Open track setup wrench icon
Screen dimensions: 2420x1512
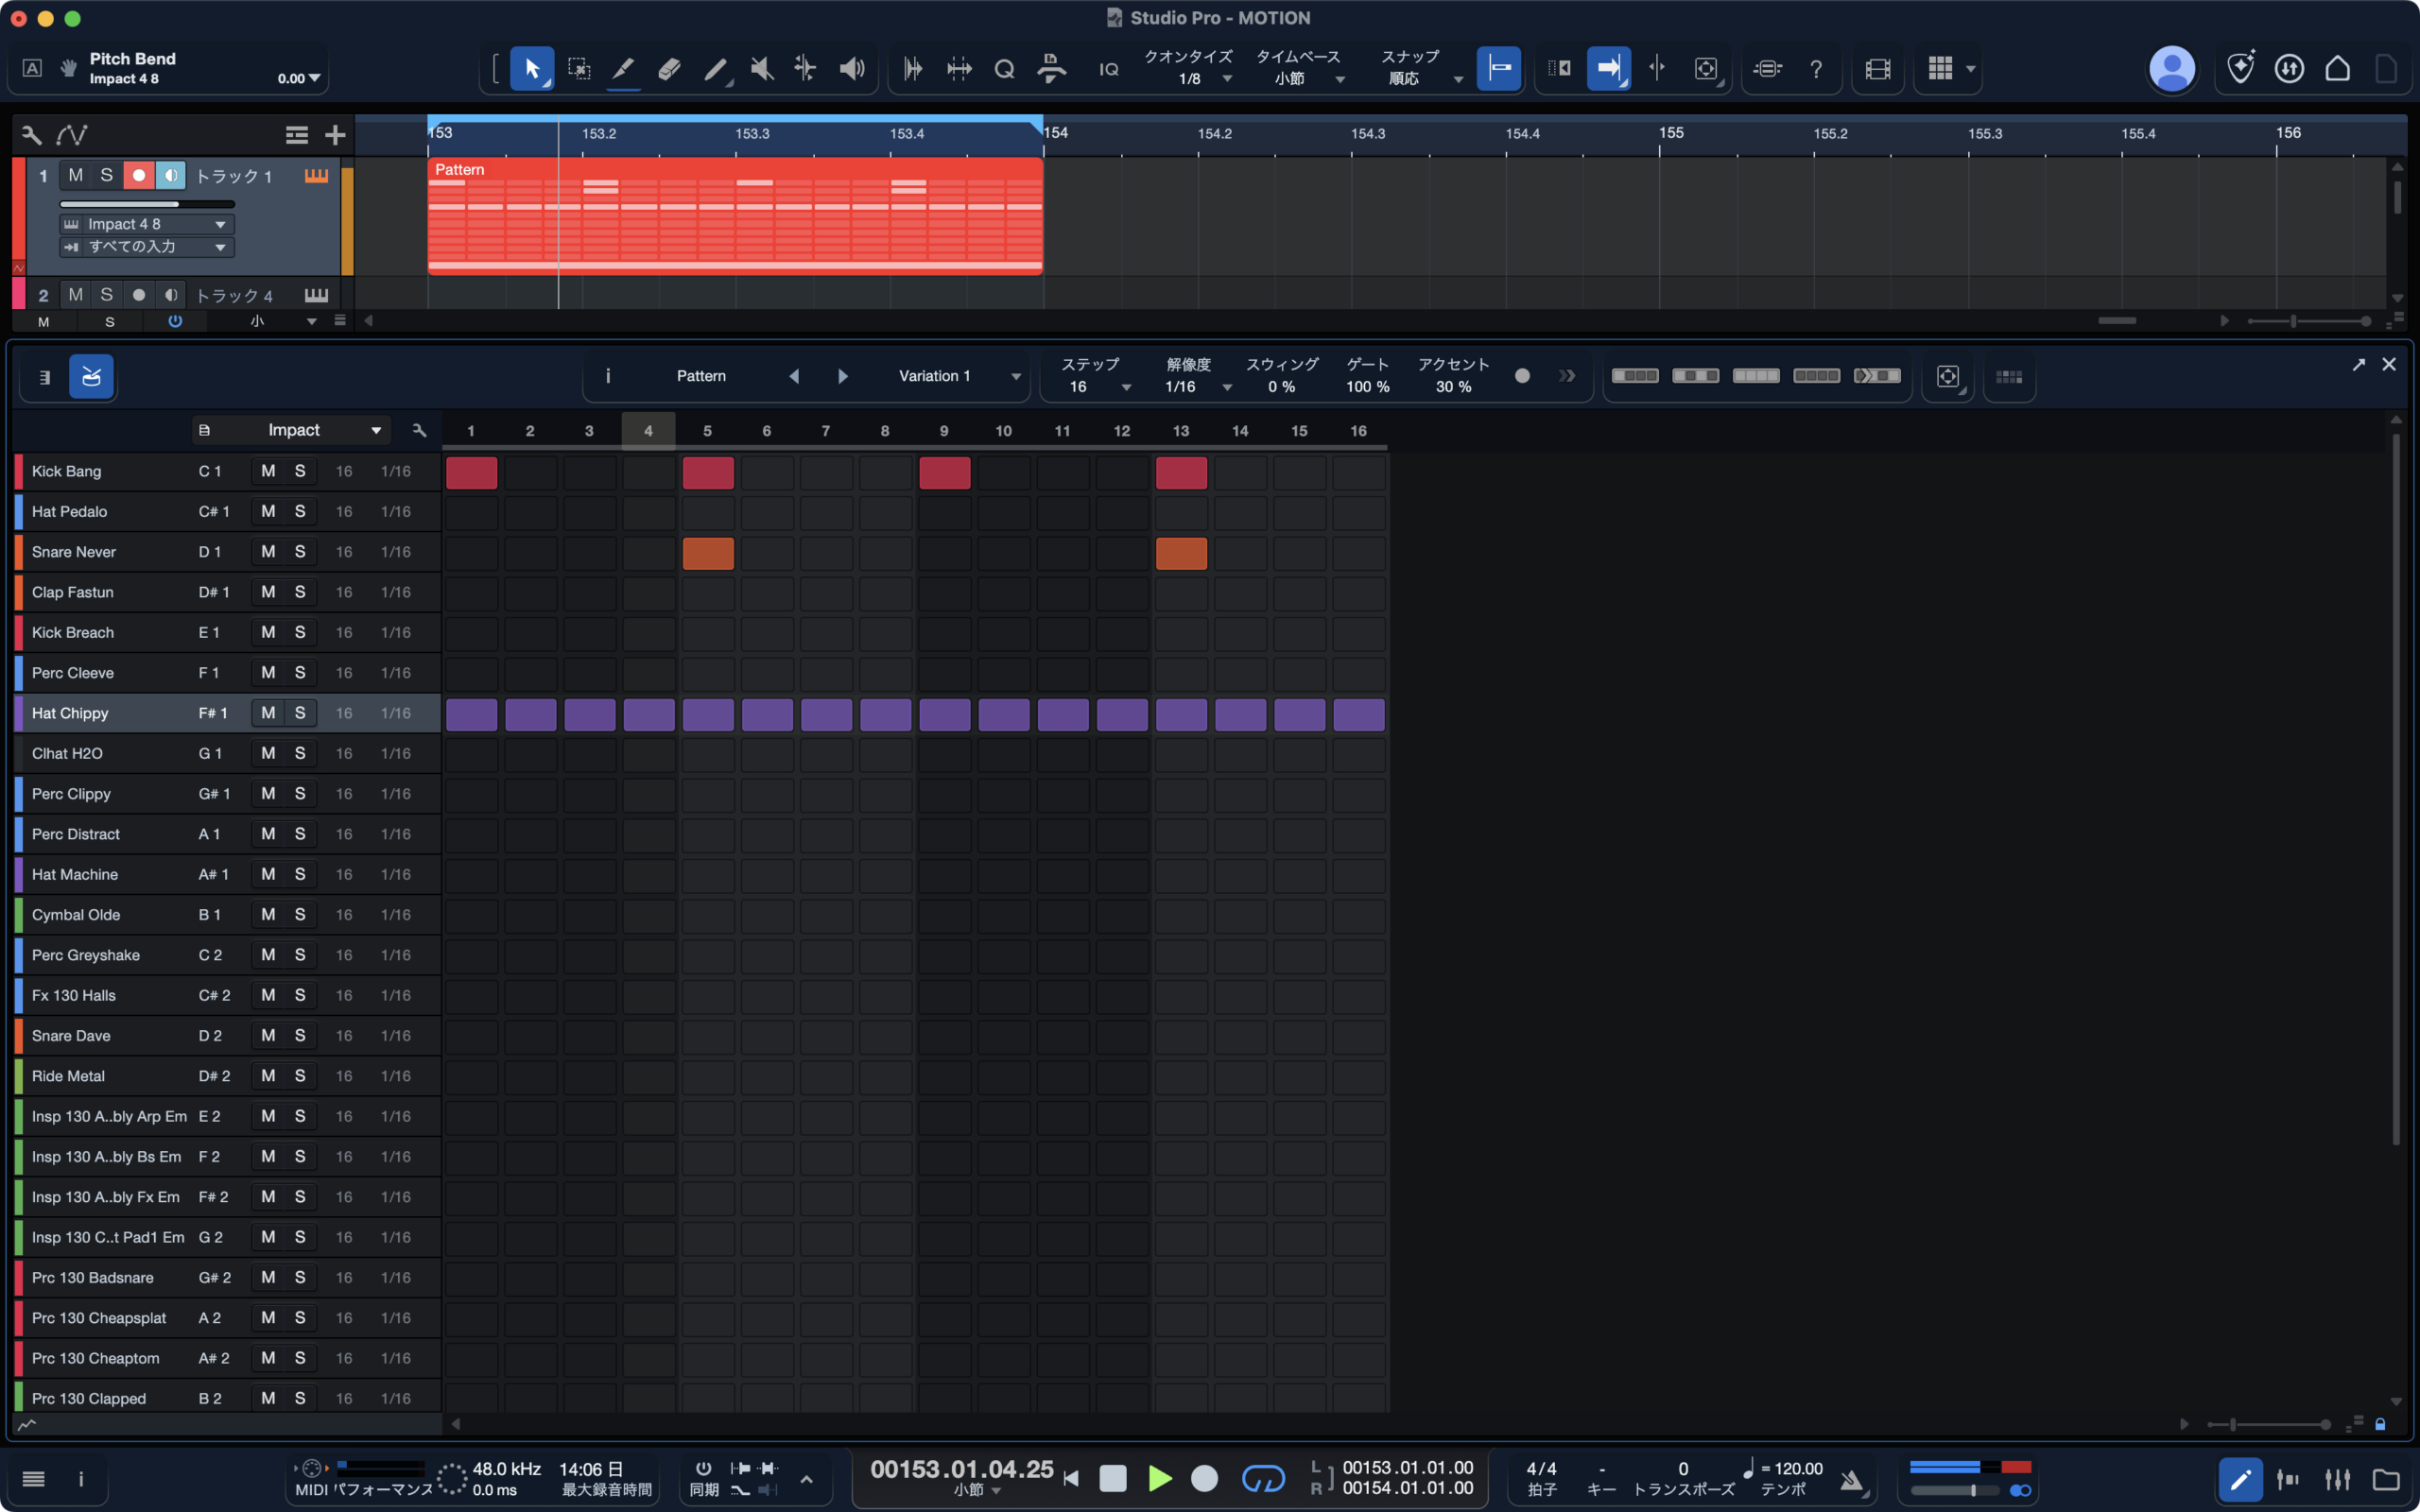point(31,134)
